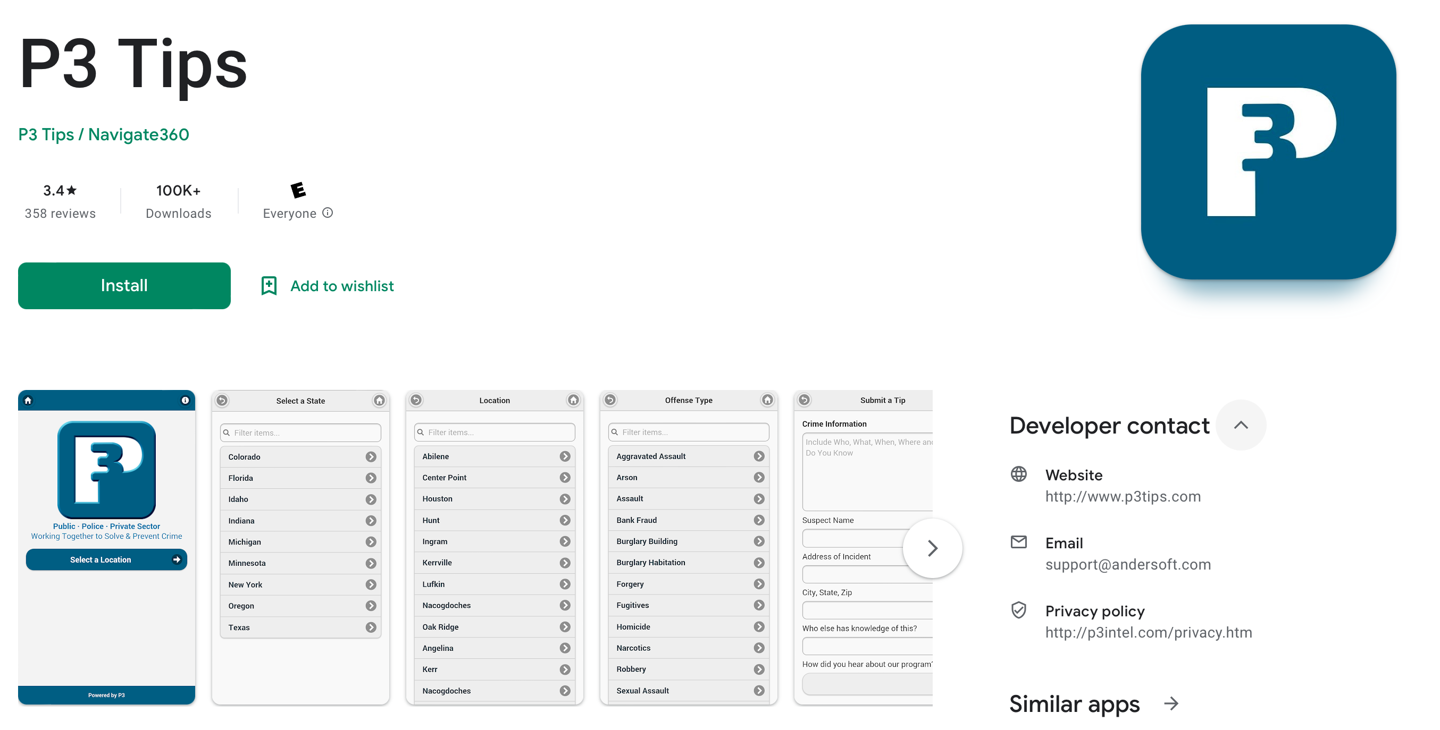
Task: Click the Lufkin row arrow icon
Action: tap(565, 584)
